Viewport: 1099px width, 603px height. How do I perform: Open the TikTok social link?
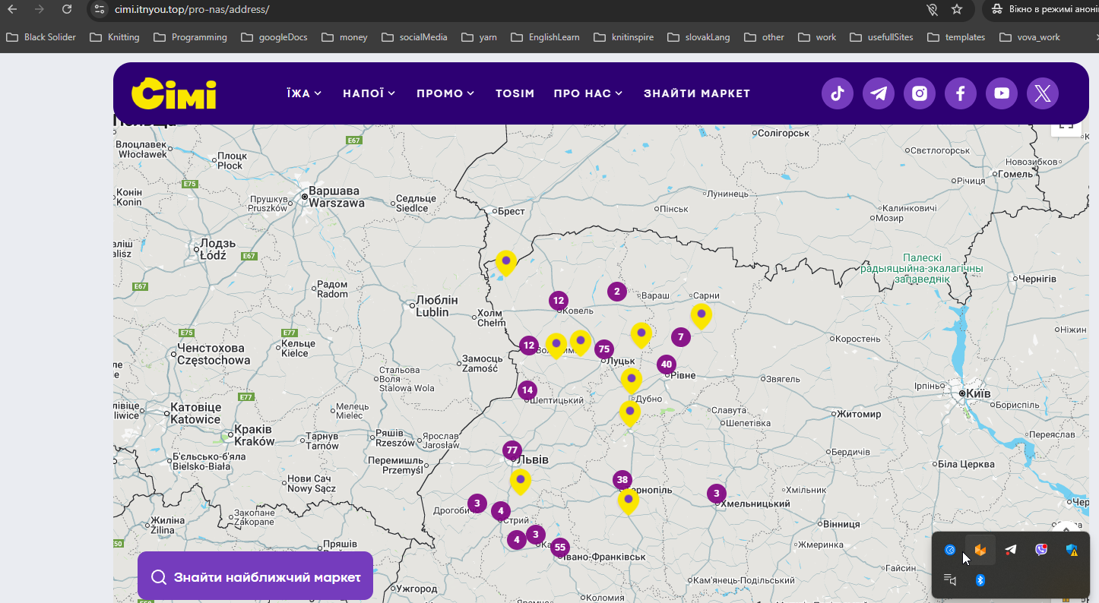pos(838,93)
